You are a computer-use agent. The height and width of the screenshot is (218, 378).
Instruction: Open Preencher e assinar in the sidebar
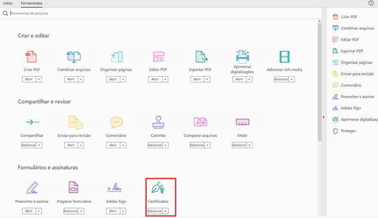click(x=354, y=97)
